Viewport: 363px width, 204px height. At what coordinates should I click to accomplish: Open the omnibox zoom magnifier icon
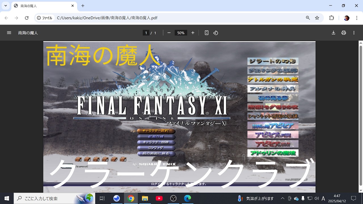coord(308,18)
